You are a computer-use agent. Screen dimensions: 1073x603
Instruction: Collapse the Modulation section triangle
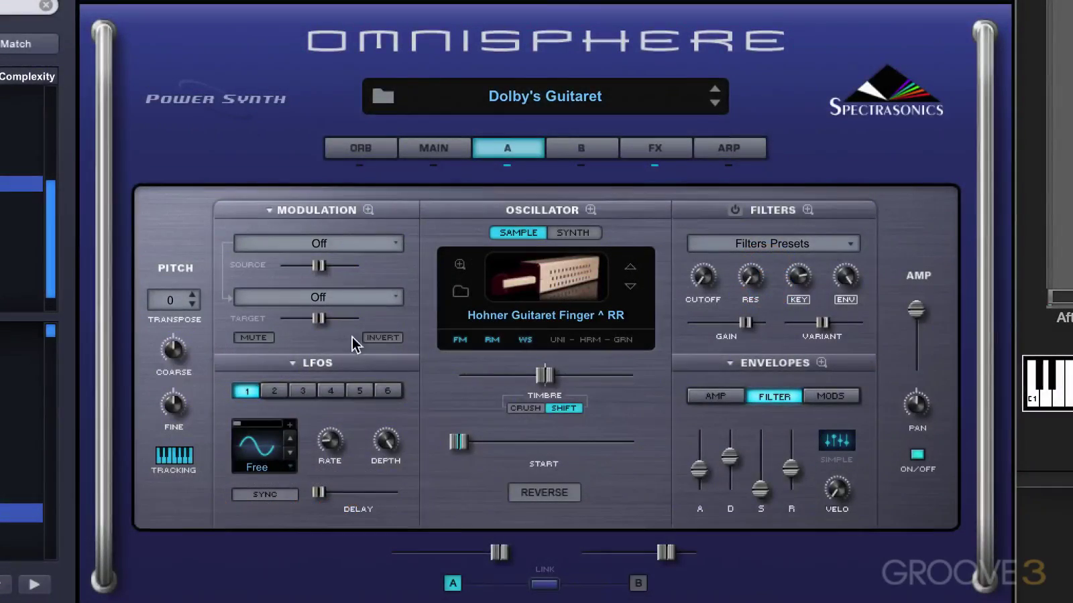(x=270, y=210)
